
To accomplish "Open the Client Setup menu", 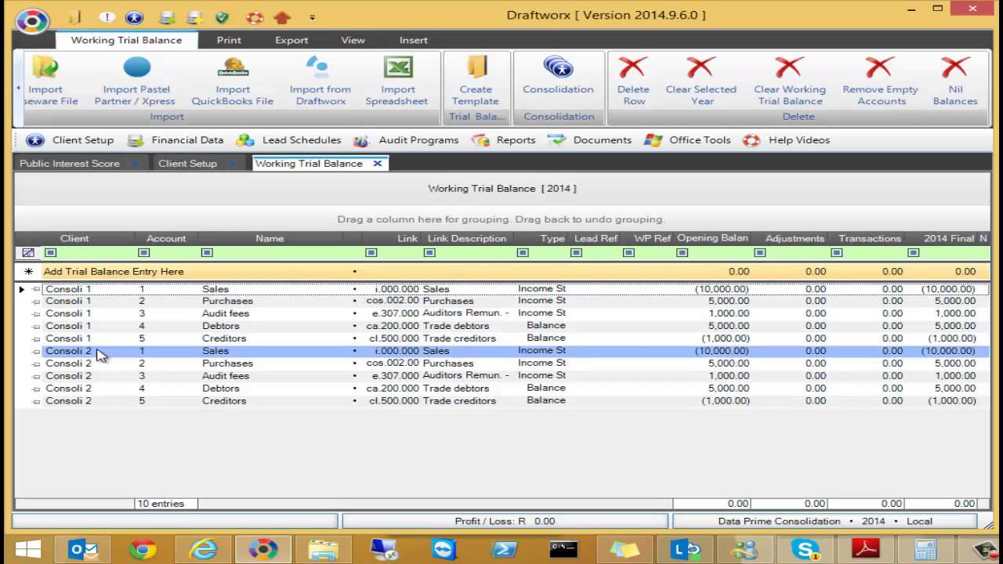I will (71, 140).
